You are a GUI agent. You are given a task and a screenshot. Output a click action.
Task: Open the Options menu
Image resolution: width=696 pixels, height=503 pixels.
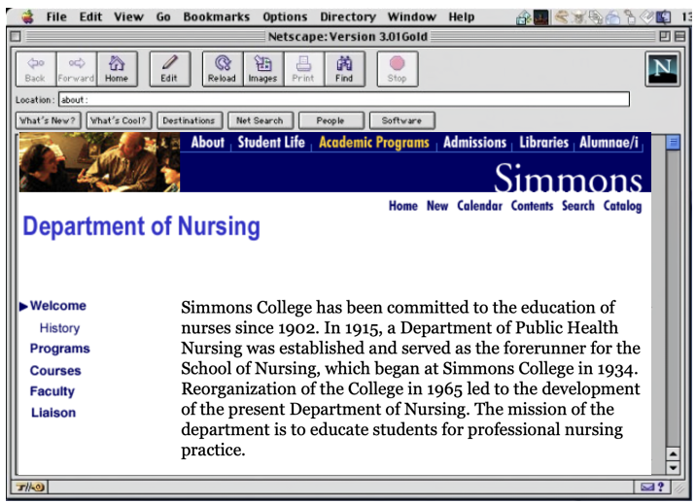click(x=285, y=17)
